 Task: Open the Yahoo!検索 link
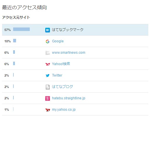tap(61, 64)
